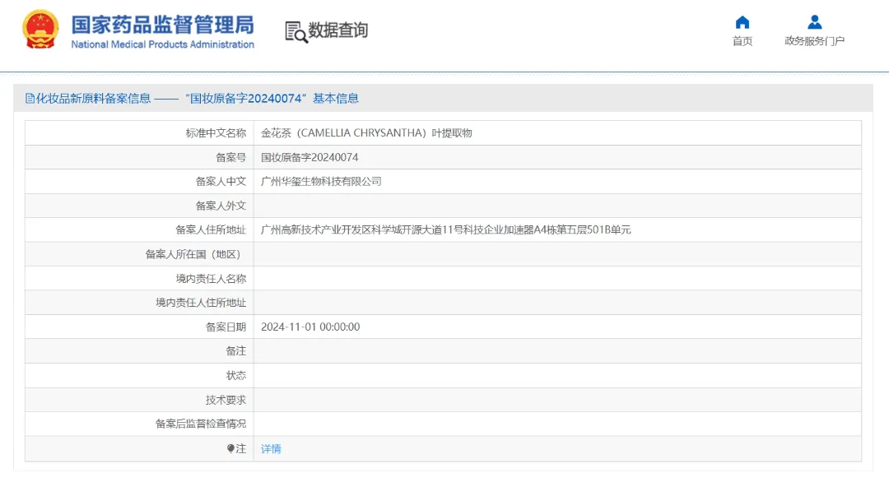Click the 境内责任人住所地址 label
The height and width of the screenshot is (482, 889).
tap(201, 303)
